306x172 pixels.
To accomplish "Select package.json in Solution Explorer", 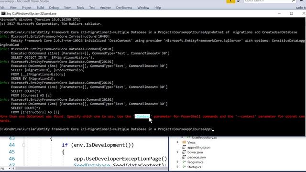I will 197,157.
